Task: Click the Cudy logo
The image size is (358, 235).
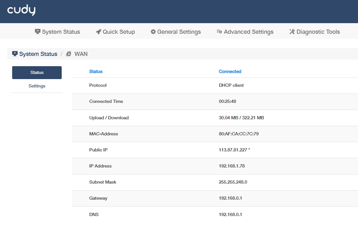Action: (x=22, y=10)
